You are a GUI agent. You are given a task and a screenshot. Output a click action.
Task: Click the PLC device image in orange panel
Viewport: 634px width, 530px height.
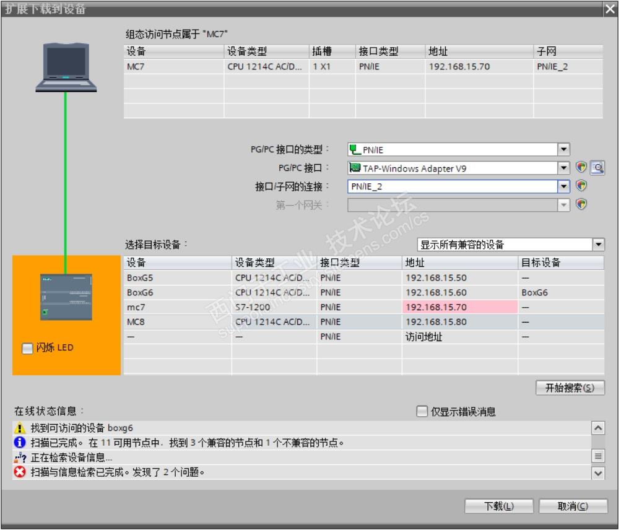point(66,297)
